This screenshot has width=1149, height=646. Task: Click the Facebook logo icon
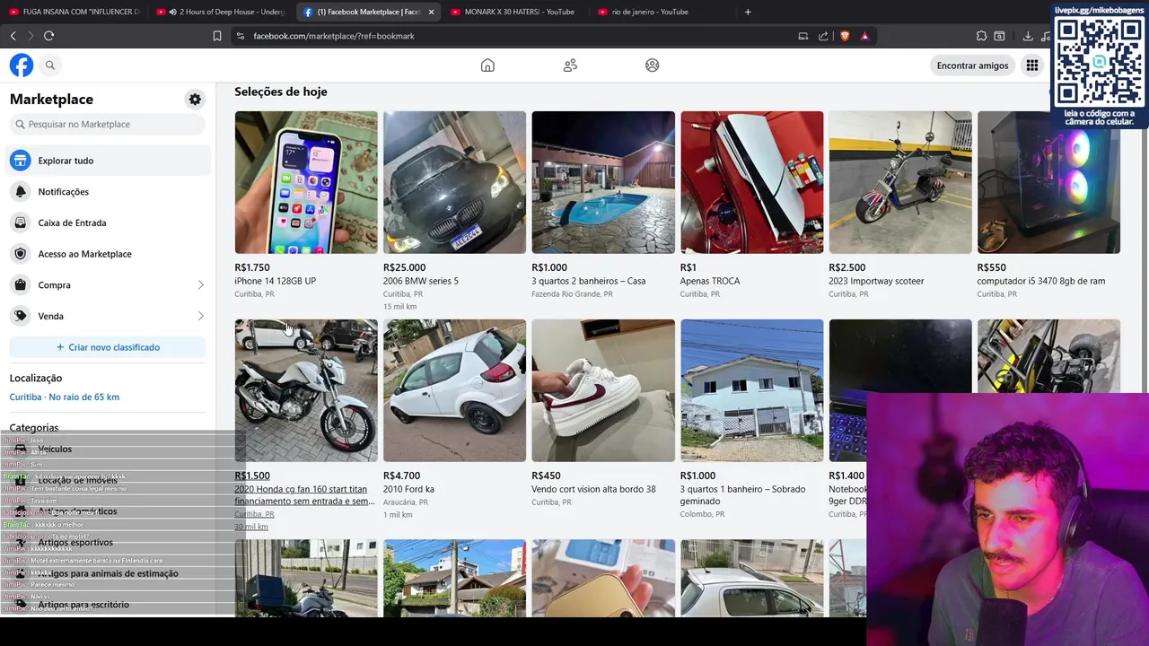[x=22, y=65]
